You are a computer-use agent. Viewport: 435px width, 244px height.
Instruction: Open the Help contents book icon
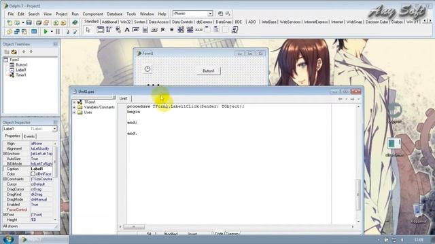pyautogui.click(x=75, y=22)
